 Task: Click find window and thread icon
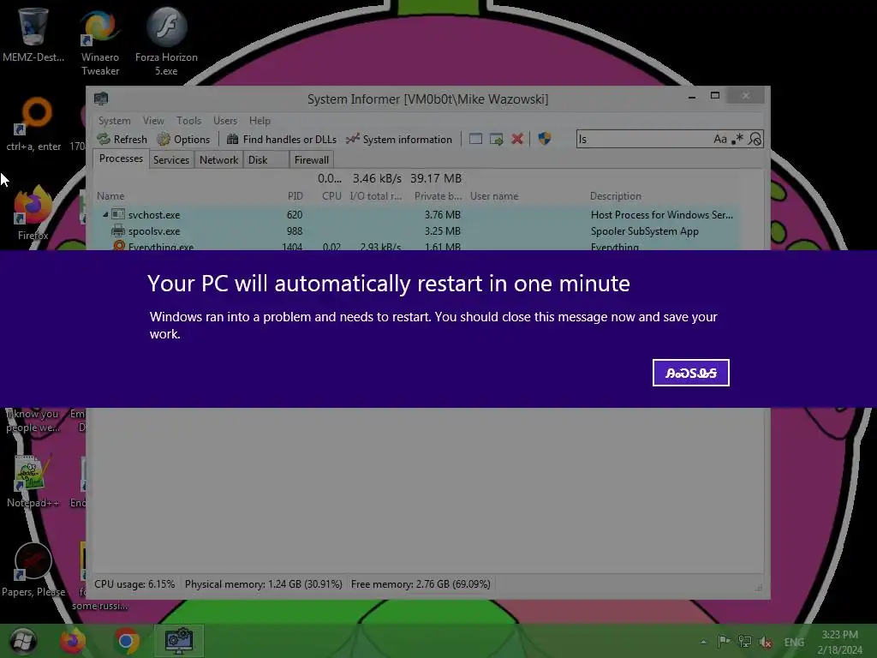[497, 139]
